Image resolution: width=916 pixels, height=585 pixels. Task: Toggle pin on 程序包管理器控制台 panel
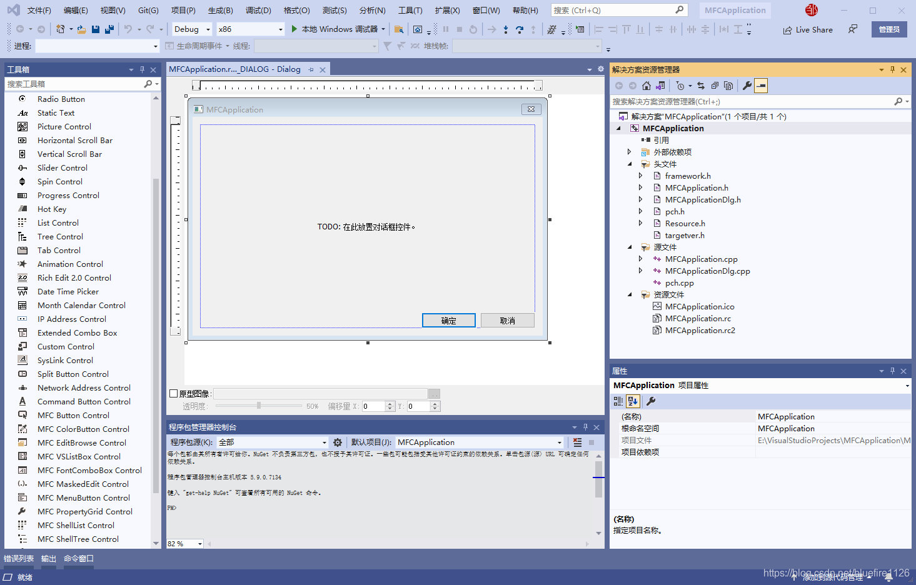(x=585, y=427)
